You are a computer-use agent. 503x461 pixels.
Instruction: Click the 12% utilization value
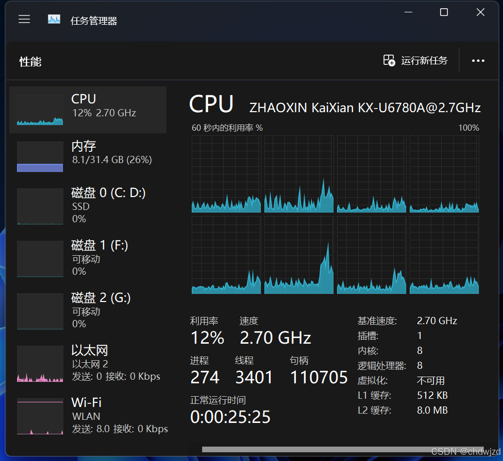coord(207,338)
